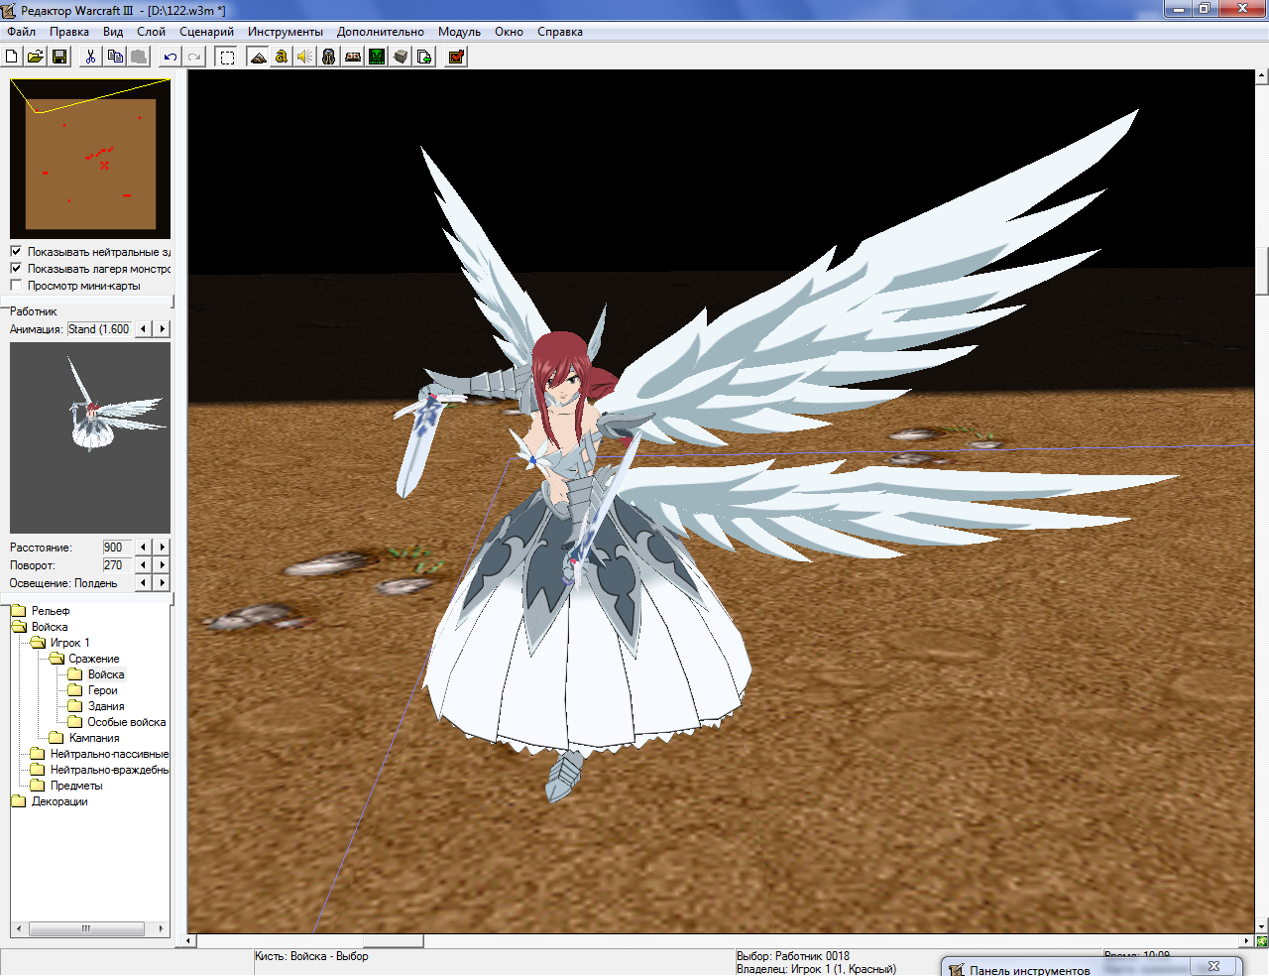Click the World Editor title bar icon
Viewport: 1269px width, 976px height.
coord(9,10)
